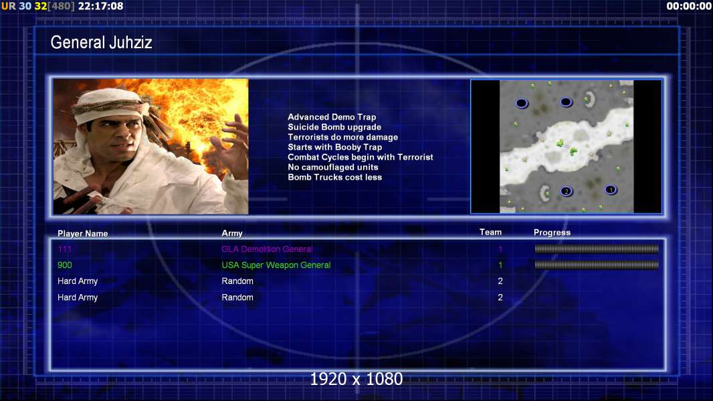Screen dimensions: 713x401
Task: Click 'GLA Demolition General' army entry
Action: pyautogui.click(x=267, y=249)
